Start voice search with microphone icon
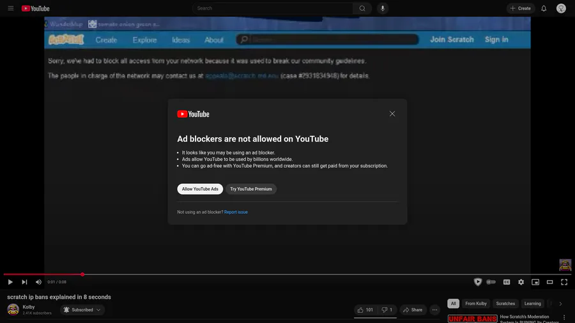The height and width of the screenshot is (323, 575). (383, 8)
